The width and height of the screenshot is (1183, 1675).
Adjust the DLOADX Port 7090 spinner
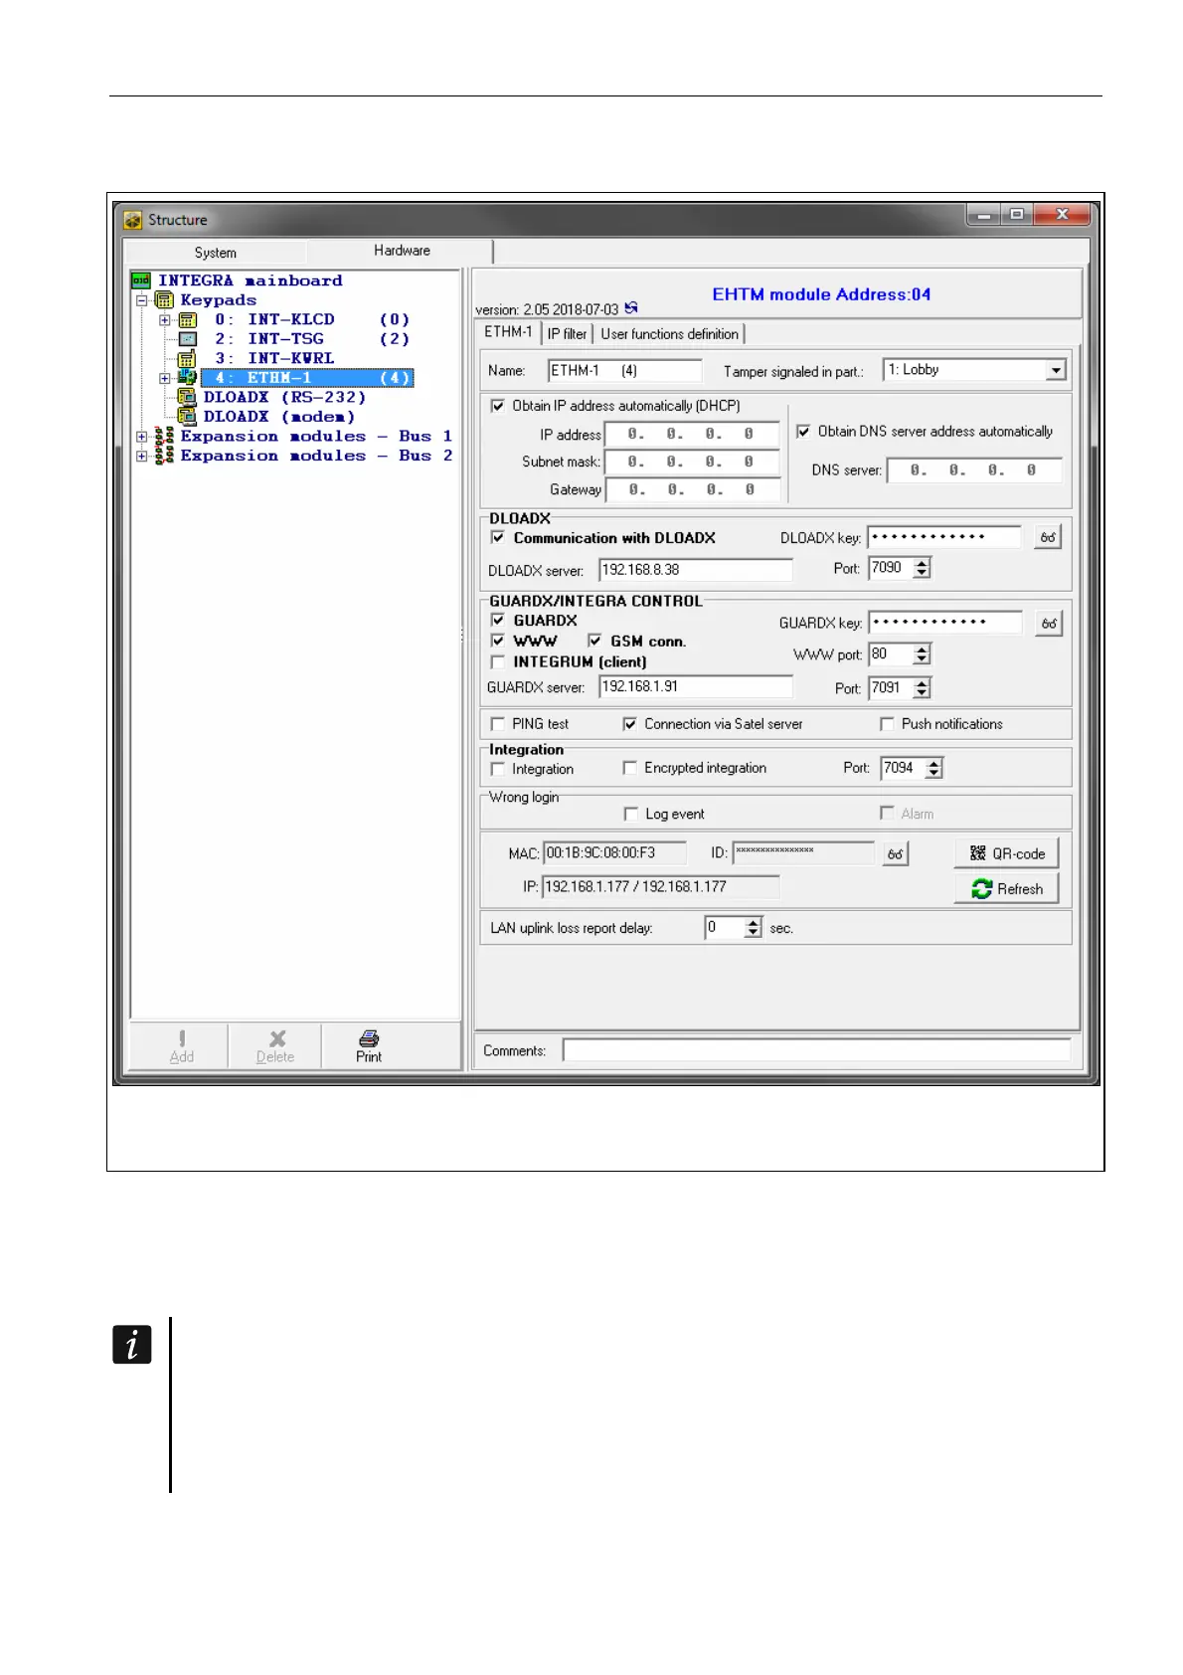coord(923,568)
